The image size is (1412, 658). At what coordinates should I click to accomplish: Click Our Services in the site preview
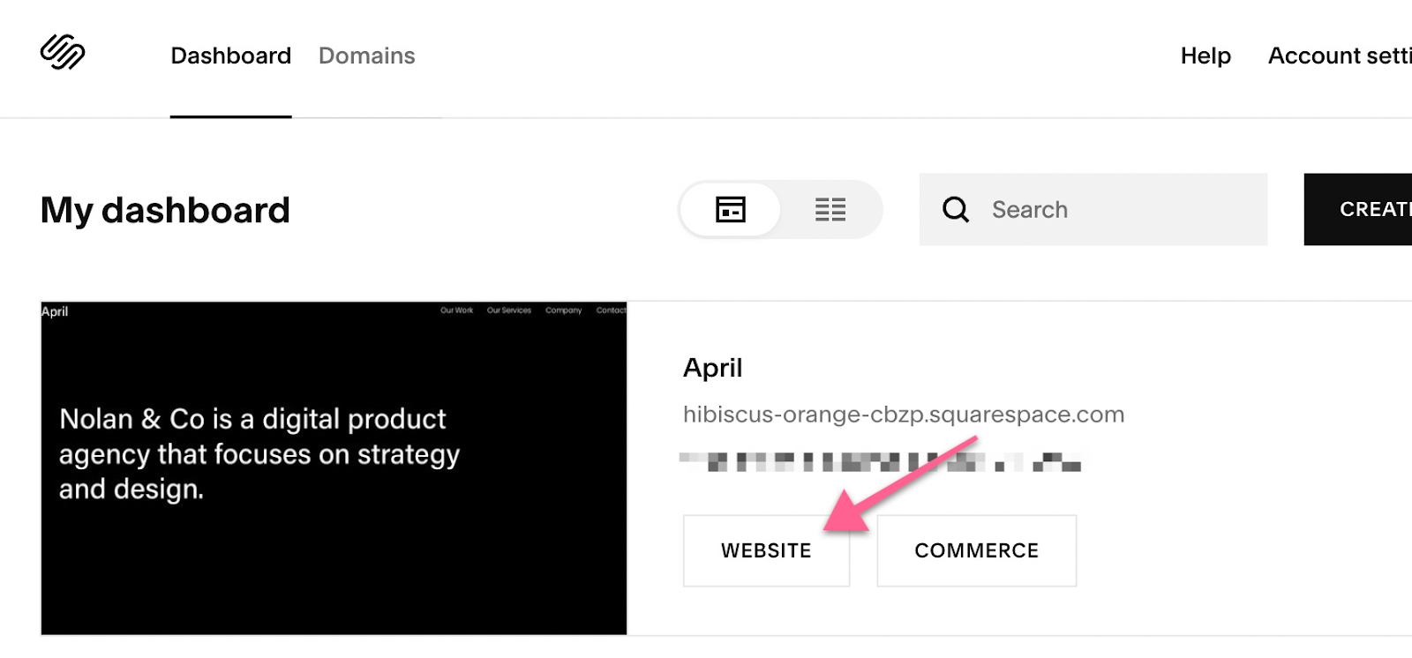pyautogui.click(x=509, y=310)
